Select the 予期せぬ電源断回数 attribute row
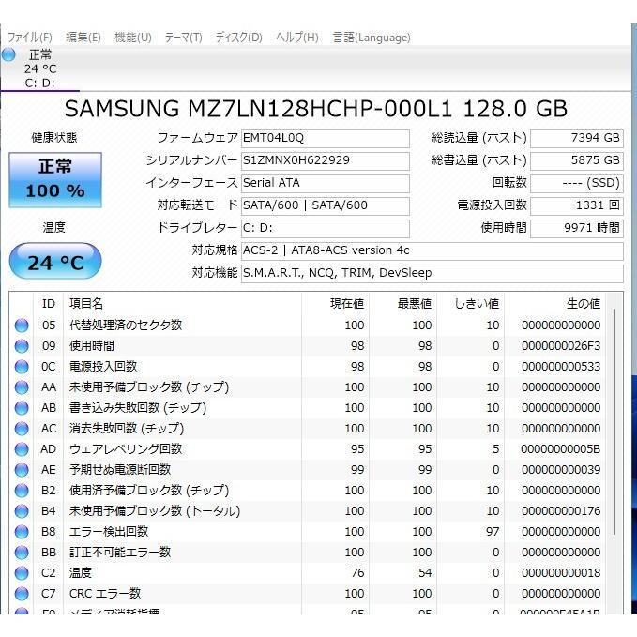Screen dimensions: 637x637 (308, 470)
